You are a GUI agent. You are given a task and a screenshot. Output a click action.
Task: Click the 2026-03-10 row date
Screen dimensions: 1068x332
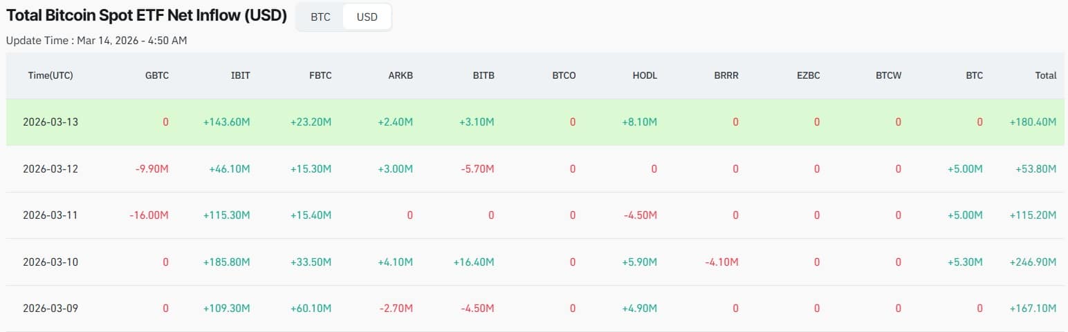point(50,262)
